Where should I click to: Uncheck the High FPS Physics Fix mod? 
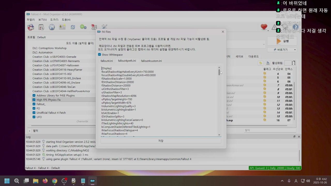34,100
